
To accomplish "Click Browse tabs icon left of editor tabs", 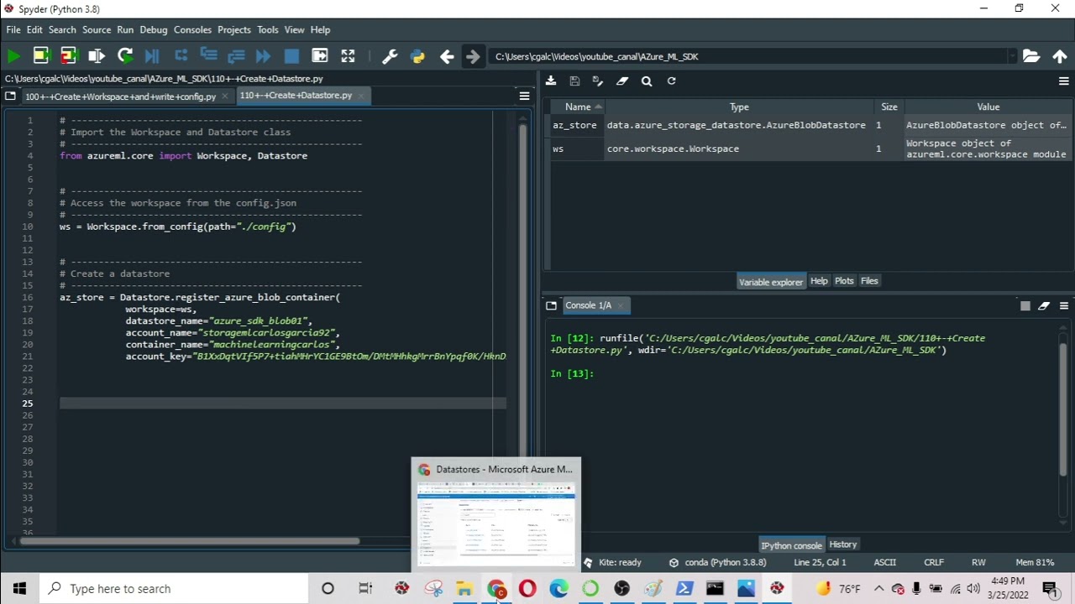I will tap(10, 96).
